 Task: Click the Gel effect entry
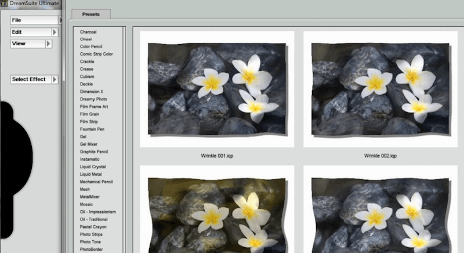coord(83,137)
